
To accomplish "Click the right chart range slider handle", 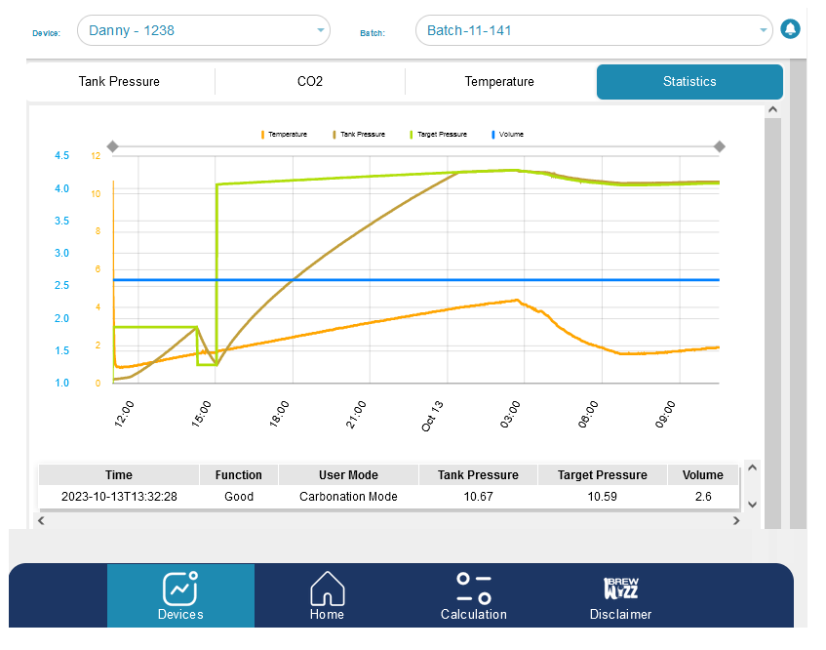I will (720, 146).
